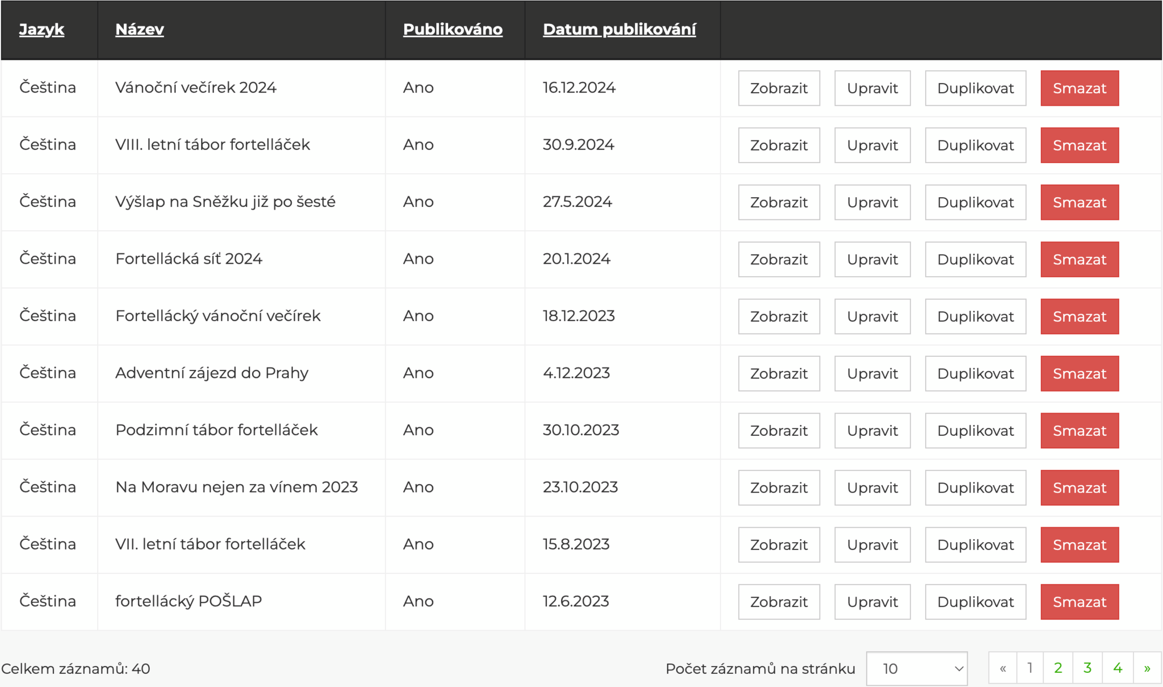Edit Fortellácká síť 2024 record
Viewport: 1163px width, 687px height.
pyautogui.click(x=872, y=259)
